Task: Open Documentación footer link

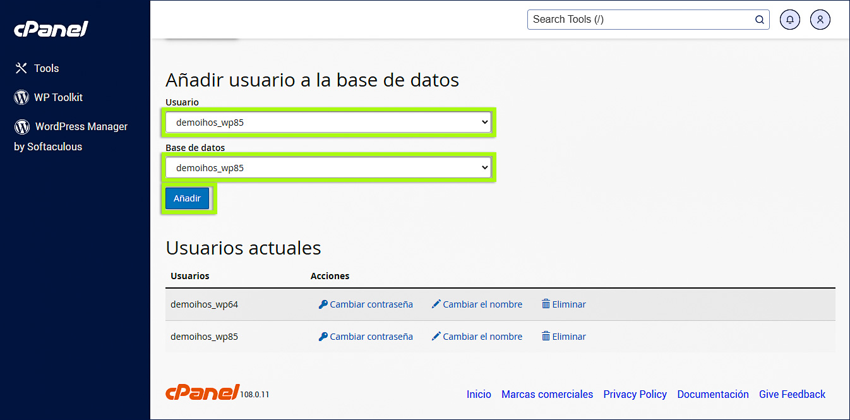Action: 713,394
